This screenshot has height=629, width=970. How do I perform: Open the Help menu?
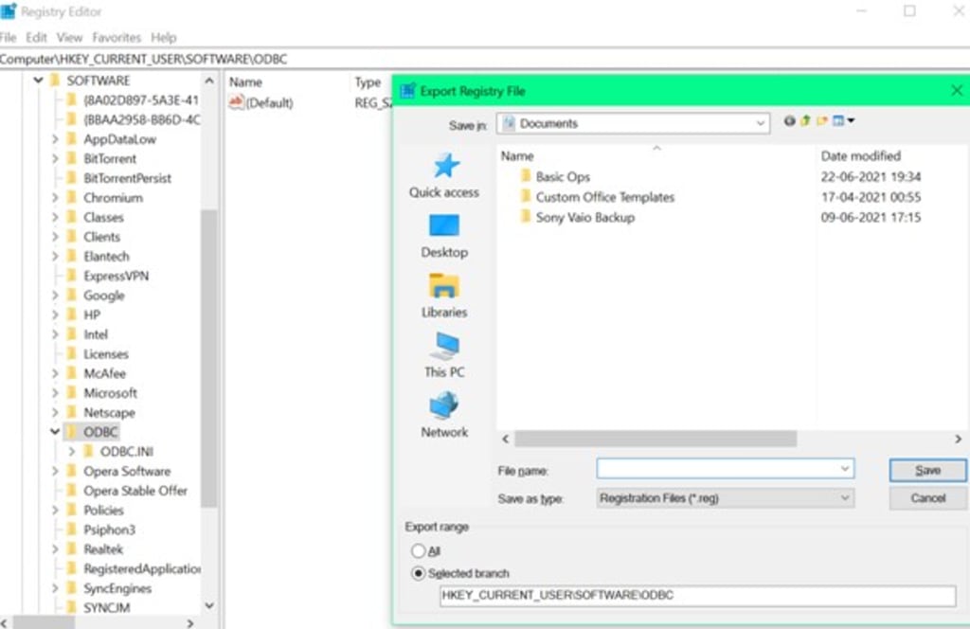[x=163, y=38]
